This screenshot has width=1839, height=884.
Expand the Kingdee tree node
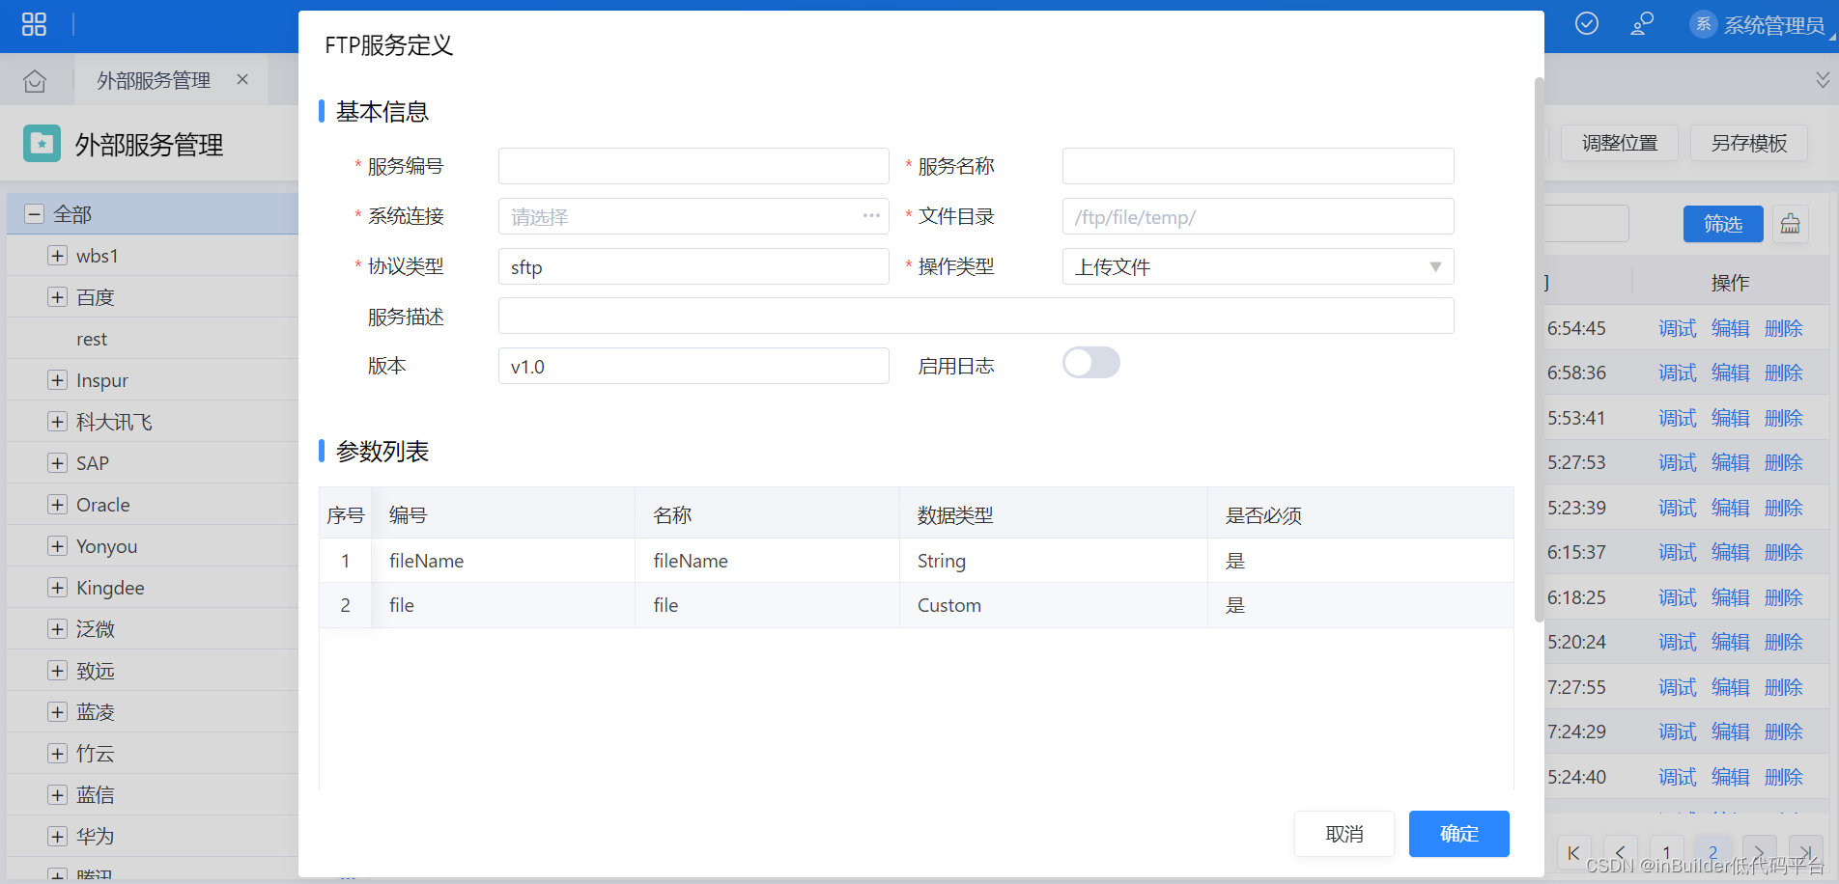click(58, 588)
